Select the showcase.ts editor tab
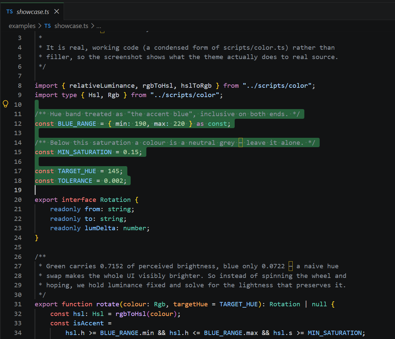 coord(32,11)
